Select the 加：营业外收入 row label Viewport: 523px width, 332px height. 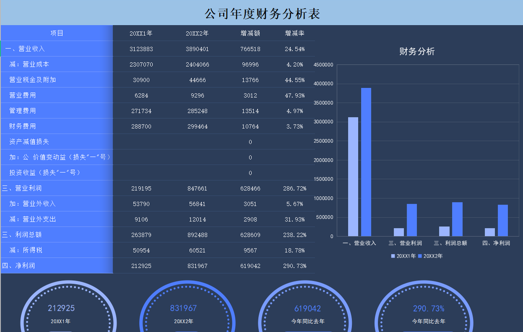33,204
